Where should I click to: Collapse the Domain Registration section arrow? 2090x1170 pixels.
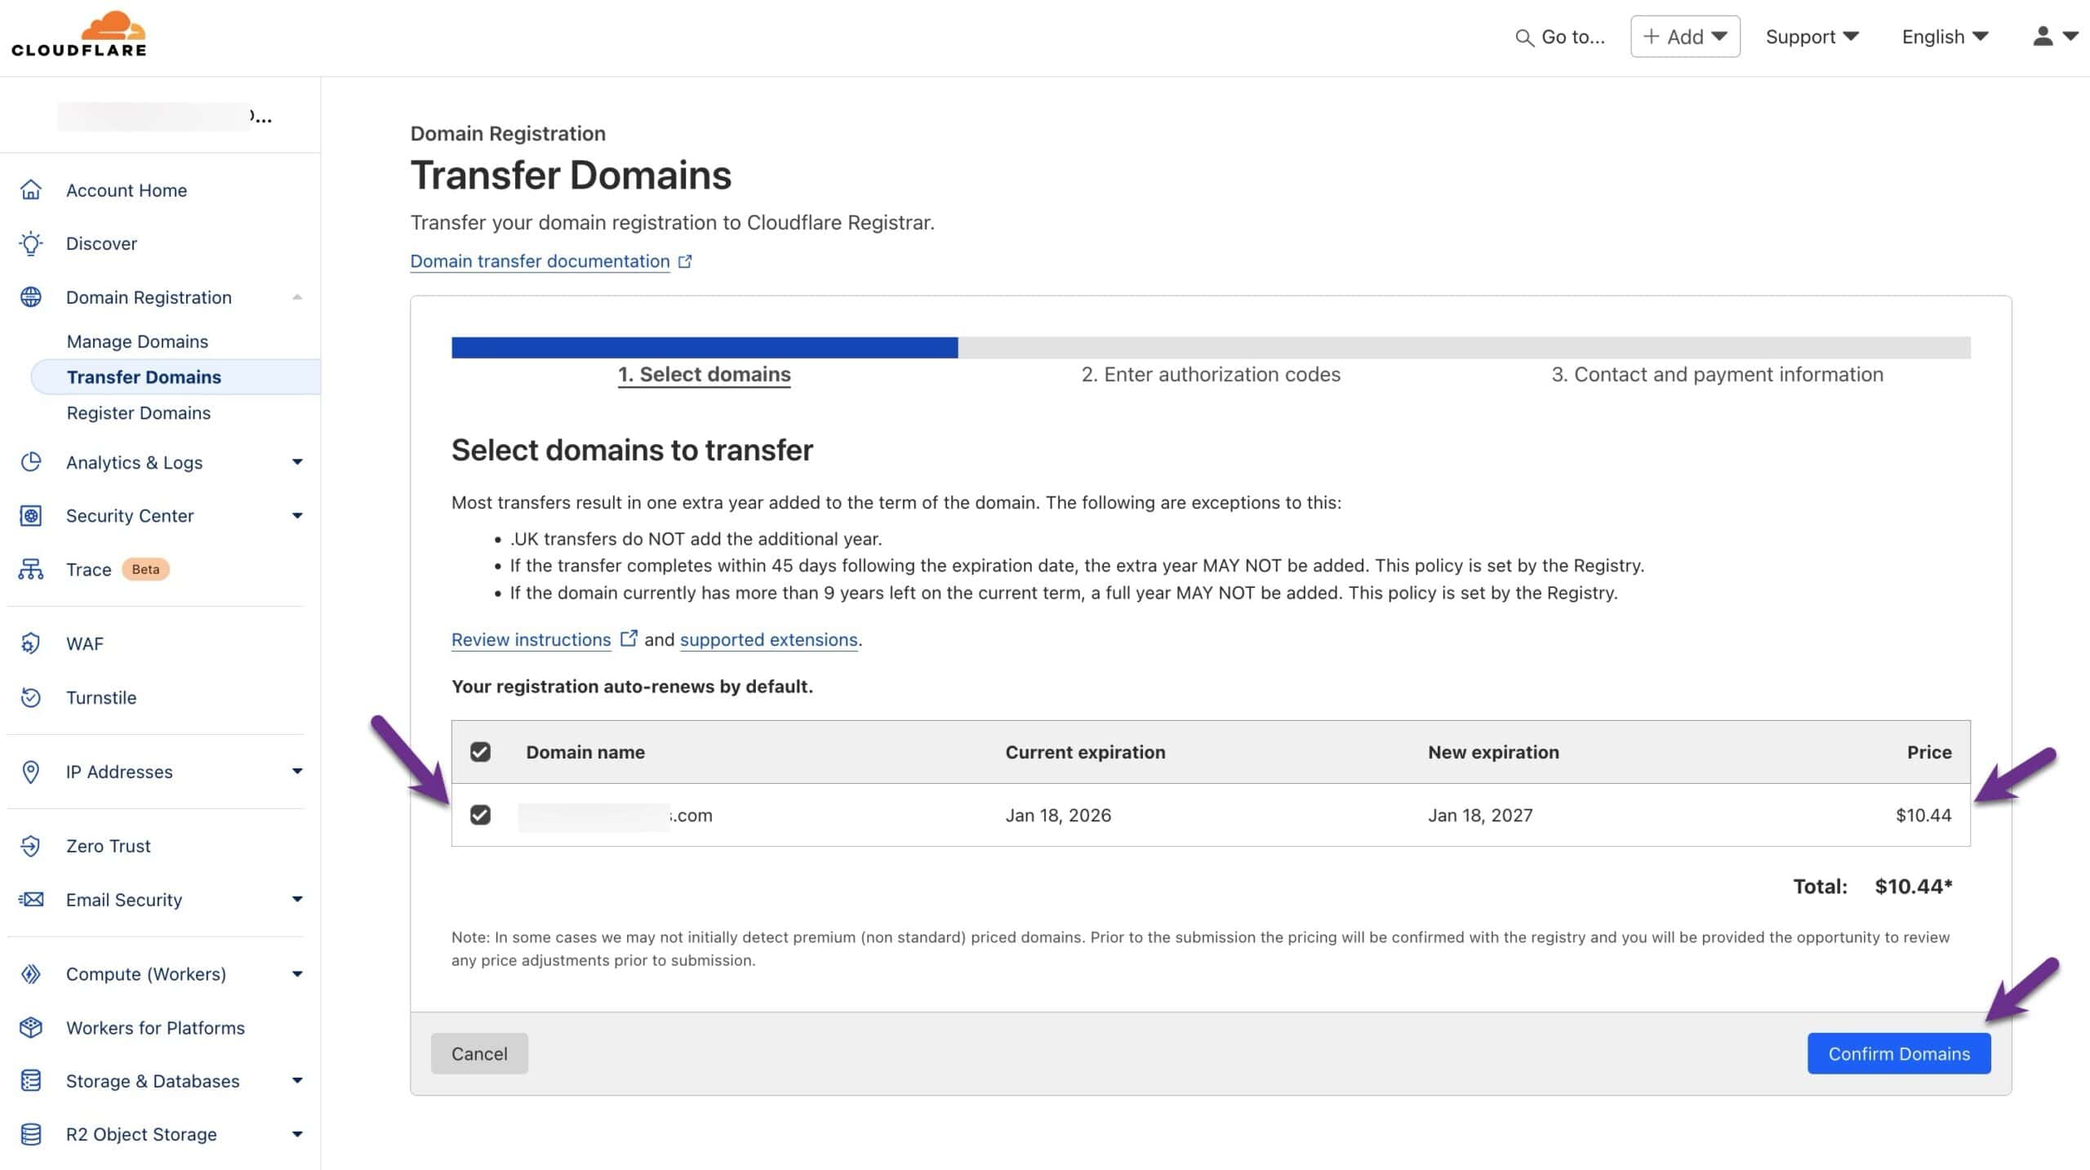(x=297, y=297)
